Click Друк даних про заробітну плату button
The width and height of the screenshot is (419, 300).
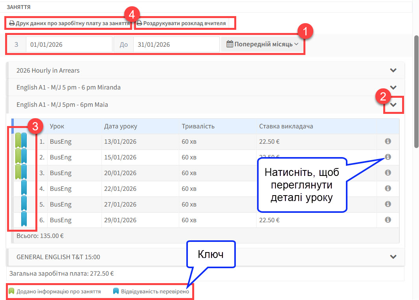tap(70, 23)
